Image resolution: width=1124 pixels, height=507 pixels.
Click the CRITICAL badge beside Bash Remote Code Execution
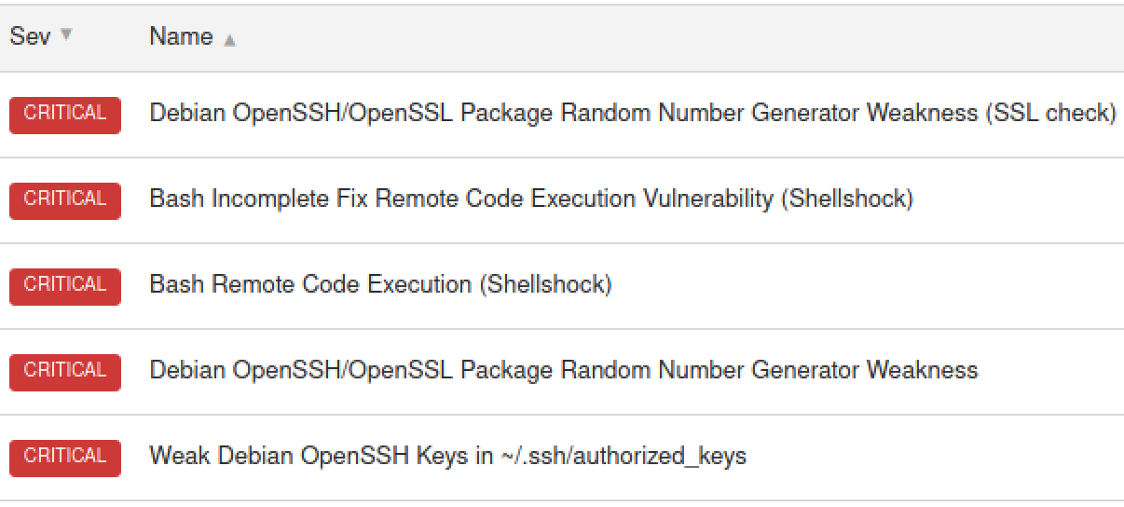pyautogui.click(x=65, y=285)
